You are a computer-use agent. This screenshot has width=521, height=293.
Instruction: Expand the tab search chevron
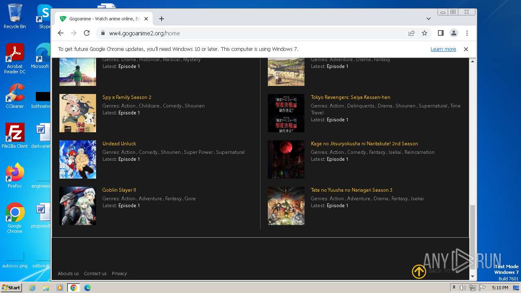(429, 19)
